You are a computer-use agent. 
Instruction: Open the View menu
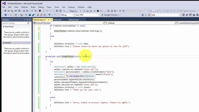[16, 7]
